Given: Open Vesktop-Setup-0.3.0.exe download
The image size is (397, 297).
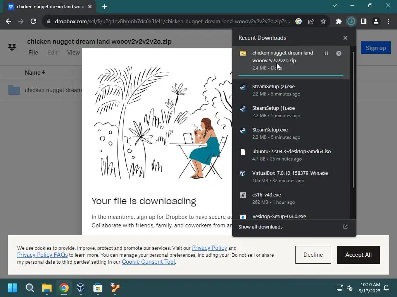Looking at the screenshot, I should click(x=291, y=216).
